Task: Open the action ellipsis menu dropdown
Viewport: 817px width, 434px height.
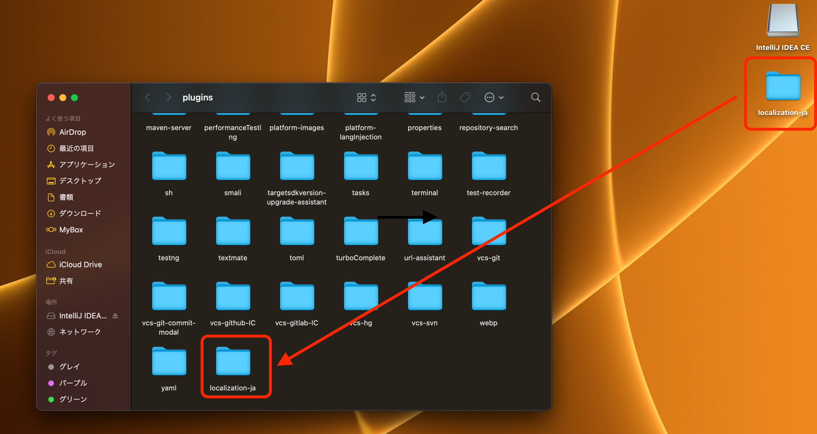Action: [494, 97]
